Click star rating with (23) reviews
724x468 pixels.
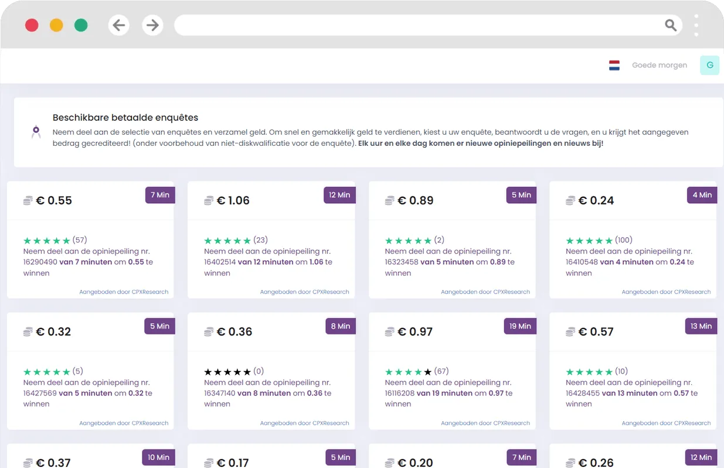227,241
